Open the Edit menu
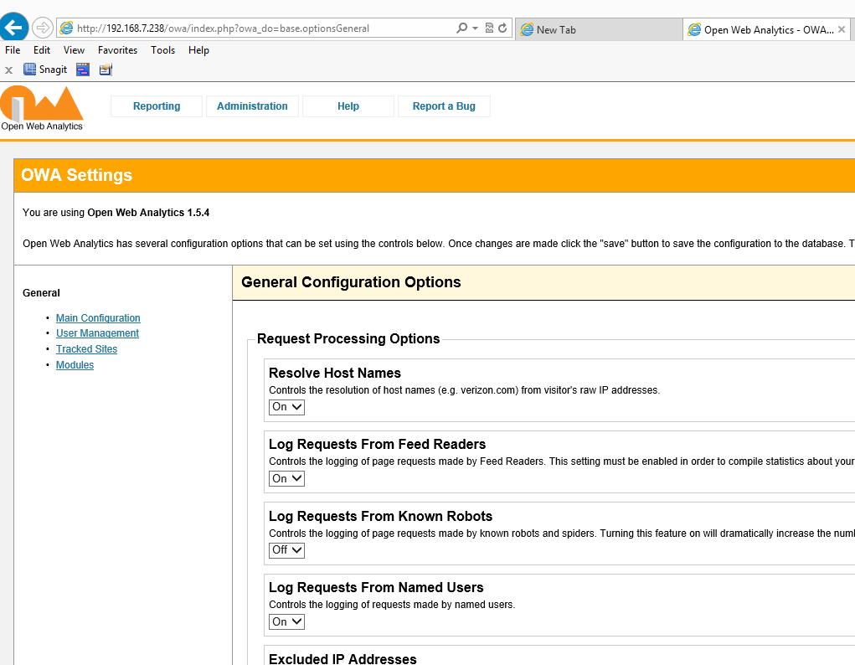The height and width of the screenshot is (665, 855). (x=41, y=50)
